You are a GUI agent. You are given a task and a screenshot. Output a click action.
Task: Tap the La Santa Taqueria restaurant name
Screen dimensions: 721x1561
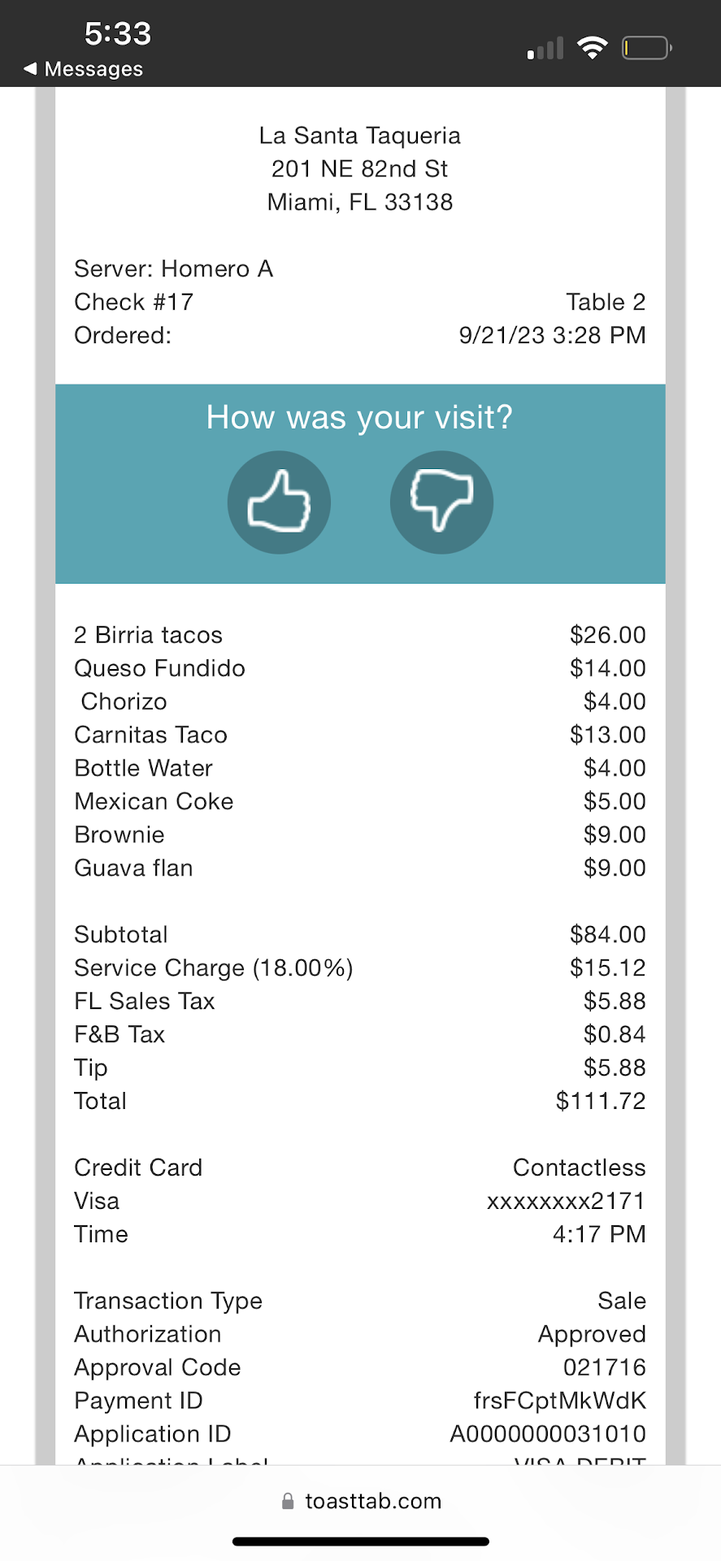coord(360,135)
